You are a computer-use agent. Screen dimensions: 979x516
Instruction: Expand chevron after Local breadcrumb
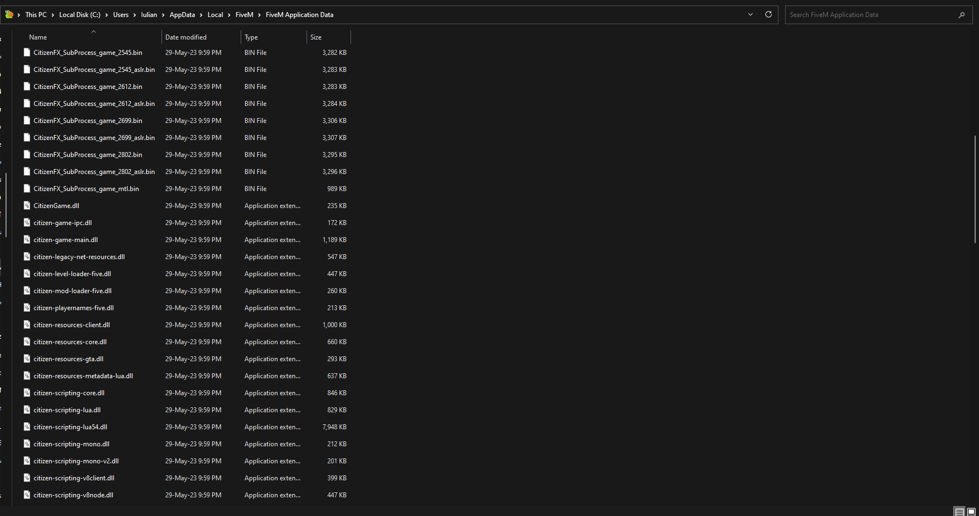pos(229,15)
